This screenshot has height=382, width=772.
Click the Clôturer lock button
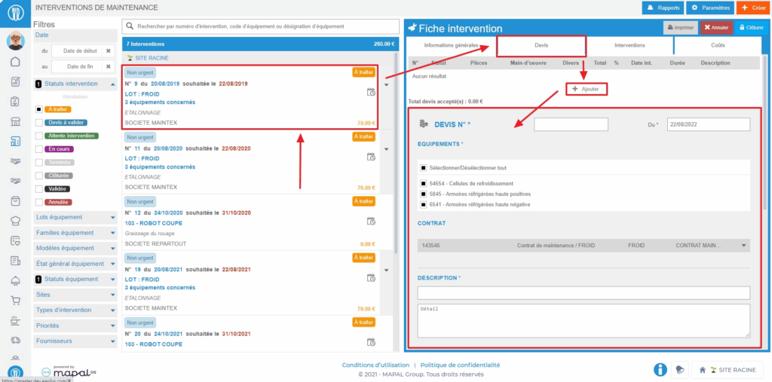pos(750,27)
